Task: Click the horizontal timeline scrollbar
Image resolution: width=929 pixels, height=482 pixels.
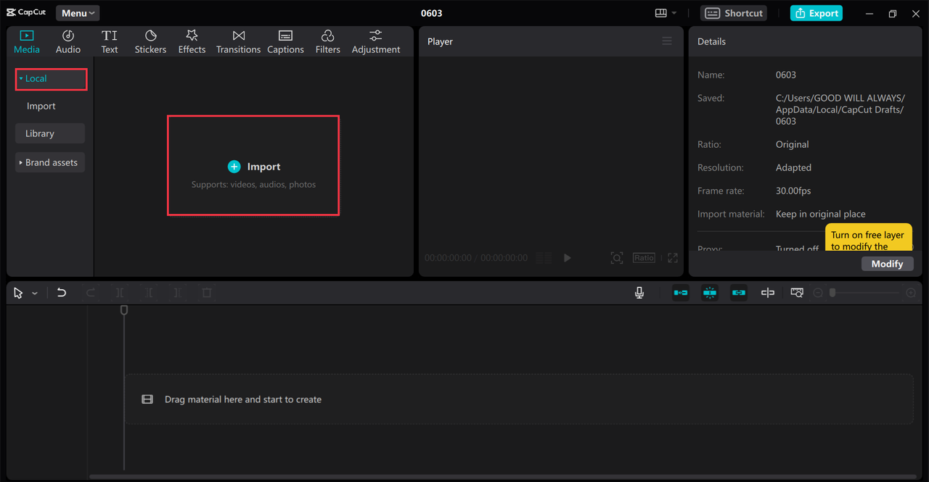Action: pos(504,476)
